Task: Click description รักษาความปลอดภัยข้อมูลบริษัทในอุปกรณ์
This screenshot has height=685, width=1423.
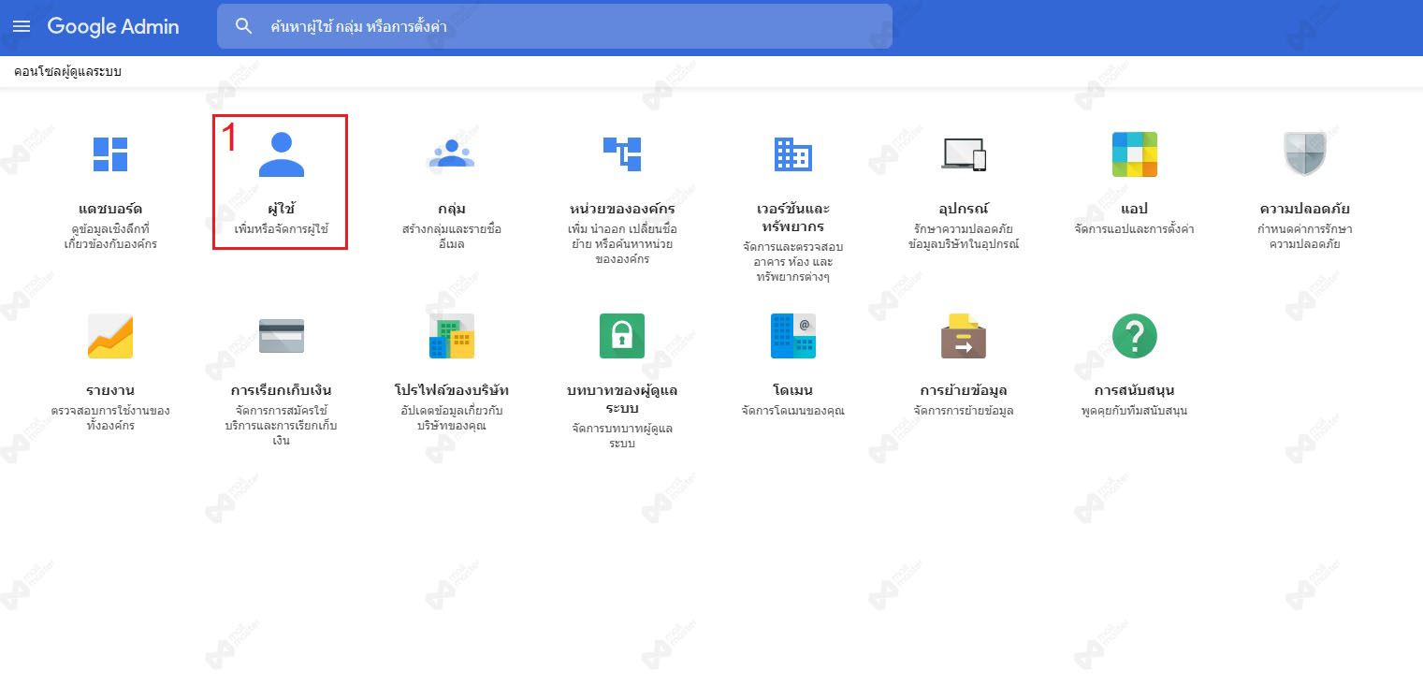Action: pos(964,237)
